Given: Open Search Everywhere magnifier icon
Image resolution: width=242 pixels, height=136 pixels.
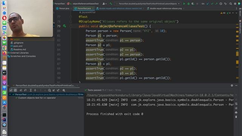Looking at the screenshot, I should click(x=231, y=4).
